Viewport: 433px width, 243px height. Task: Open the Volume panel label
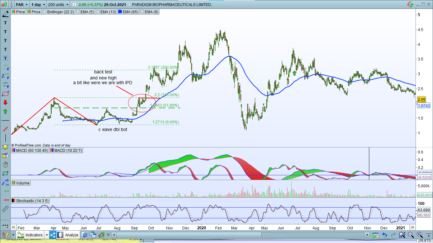tap(21, 183)
